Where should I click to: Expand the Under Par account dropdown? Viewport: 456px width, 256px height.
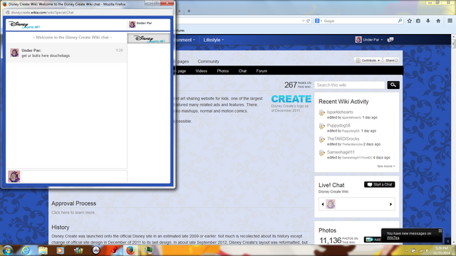(x=382, y=40)
